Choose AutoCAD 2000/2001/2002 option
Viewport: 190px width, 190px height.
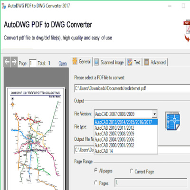click(126, 145)
